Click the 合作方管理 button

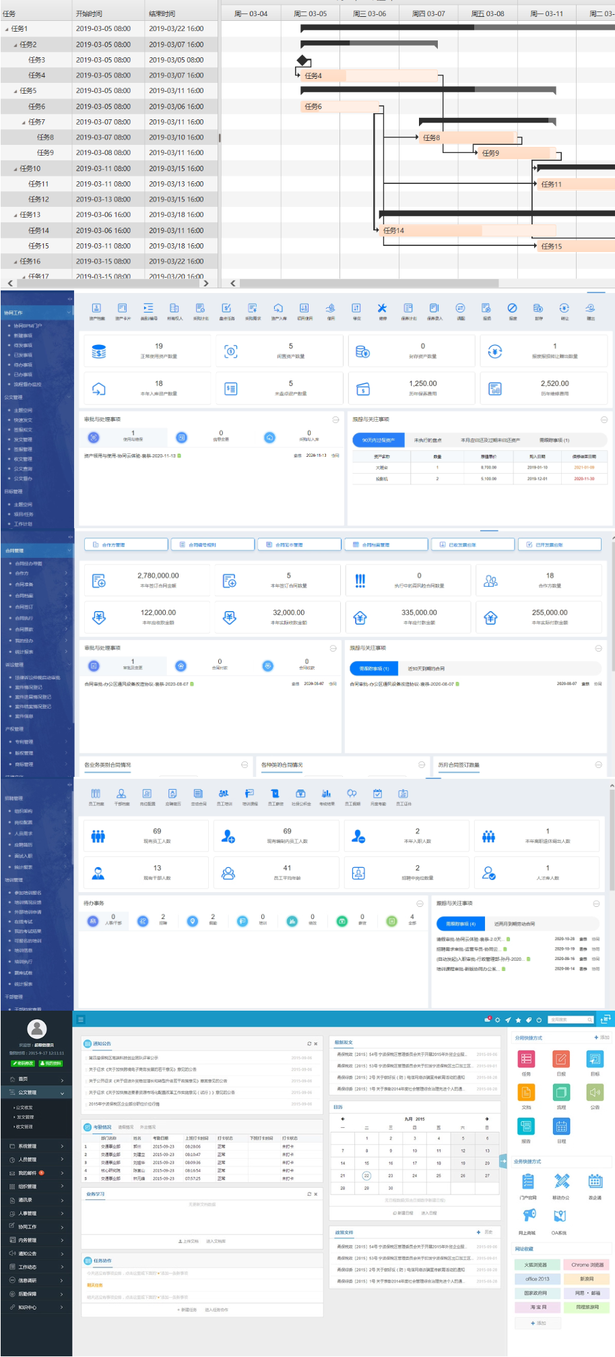(126, 544)
